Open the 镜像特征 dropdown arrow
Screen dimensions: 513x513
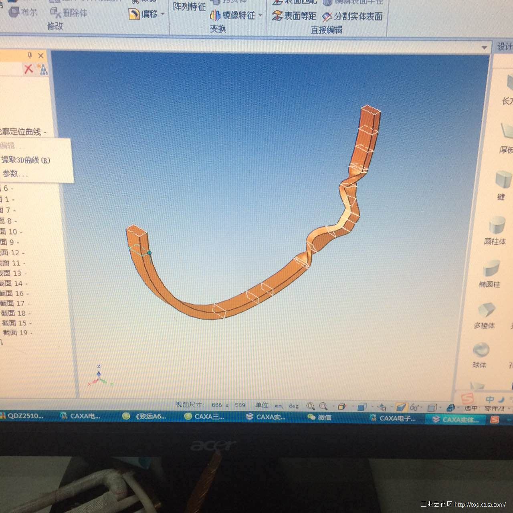tap(260, 16)
